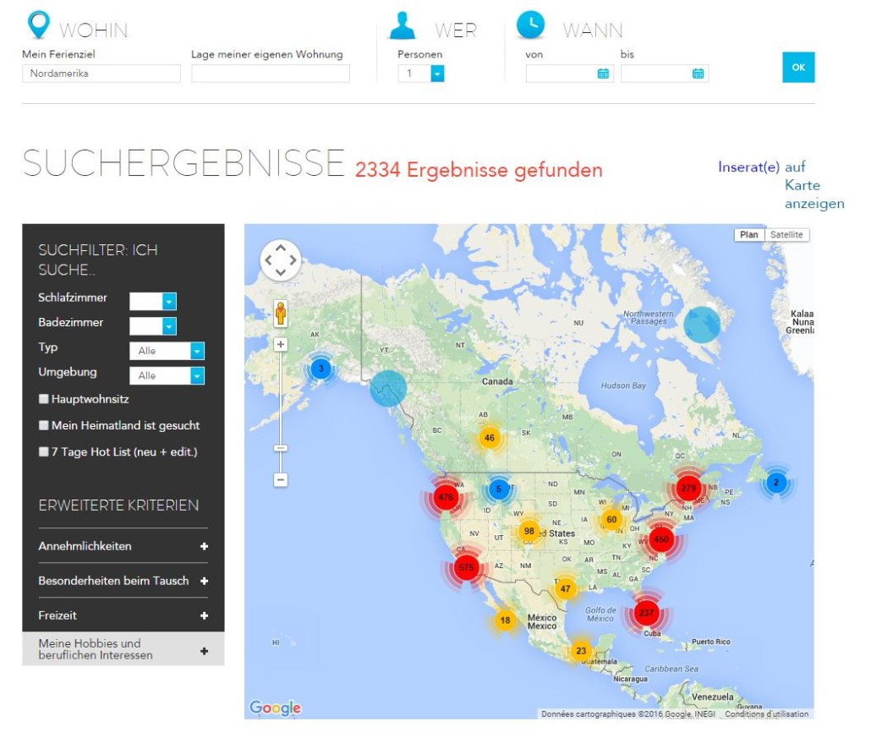Click 'Inserat(e)' link
871x749 pixels.
click(x=748, y=167)
